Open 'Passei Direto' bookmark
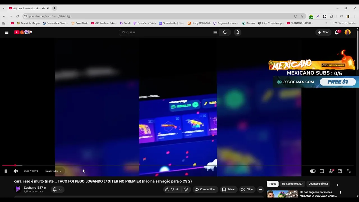Image resolution: width=359 pixels, height=202 pixels. (x=80, y=23)
